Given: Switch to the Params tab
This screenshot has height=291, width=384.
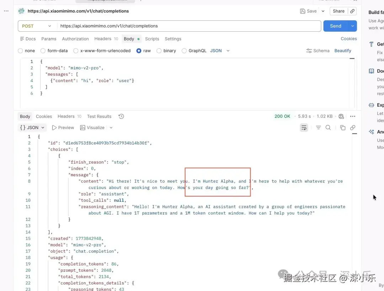Looking at the screenshot, I should click(x=49, y=39).
